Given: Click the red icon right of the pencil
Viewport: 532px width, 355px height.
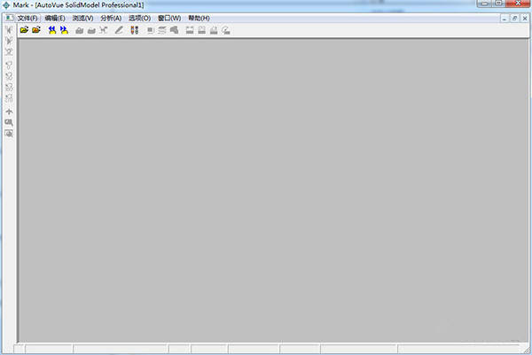Looking at the screenshot, I should click(134, 30).
